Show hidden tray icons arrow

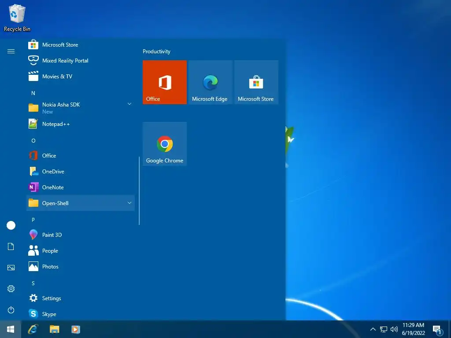point(373,329)
